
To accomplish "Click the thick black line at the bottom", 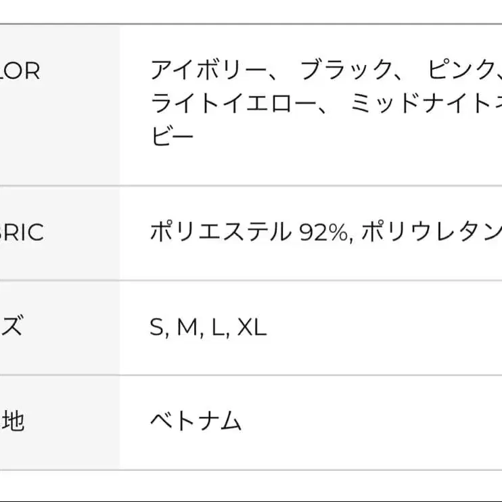I will pyautogui.click(x=251, y=501).
